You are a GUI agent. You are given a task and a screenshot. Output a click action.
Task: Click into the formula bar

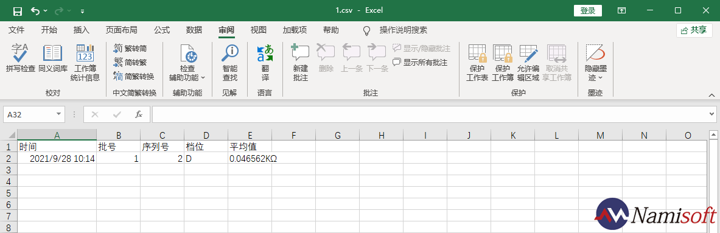coord(430,114)
